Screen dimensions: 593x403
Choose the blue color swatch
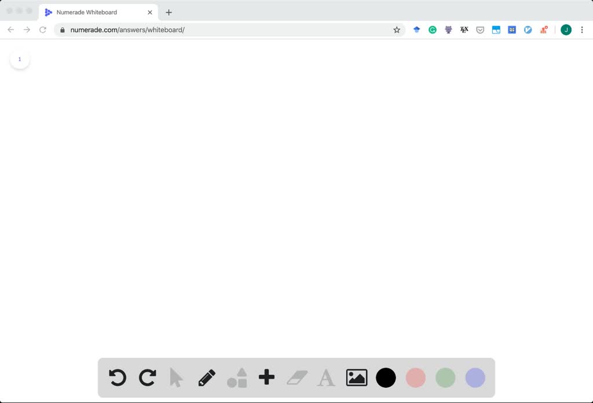(475, 378)
